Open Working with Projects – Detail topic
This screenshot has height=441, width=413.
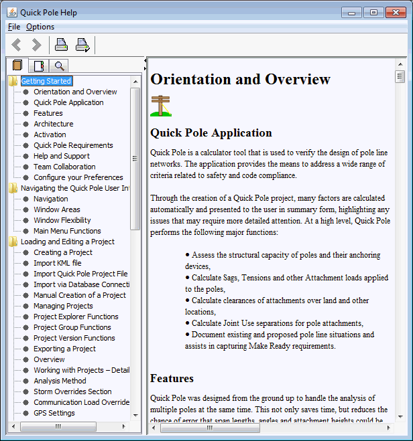tap(81, 370)
